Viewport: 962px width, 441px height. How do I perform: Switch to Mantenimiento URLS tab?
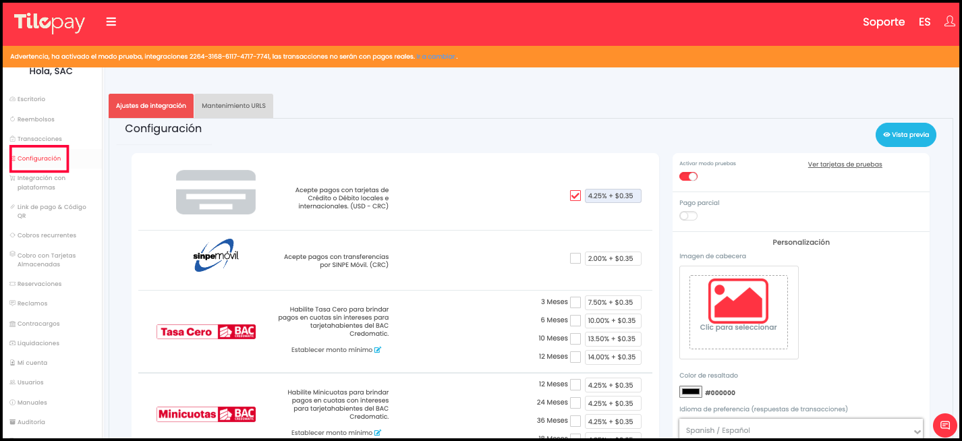coord(233,106)
